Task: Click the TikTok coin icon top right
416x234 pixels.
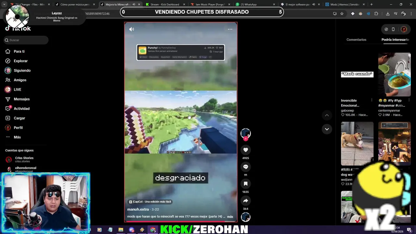Action: click(386, 29)
